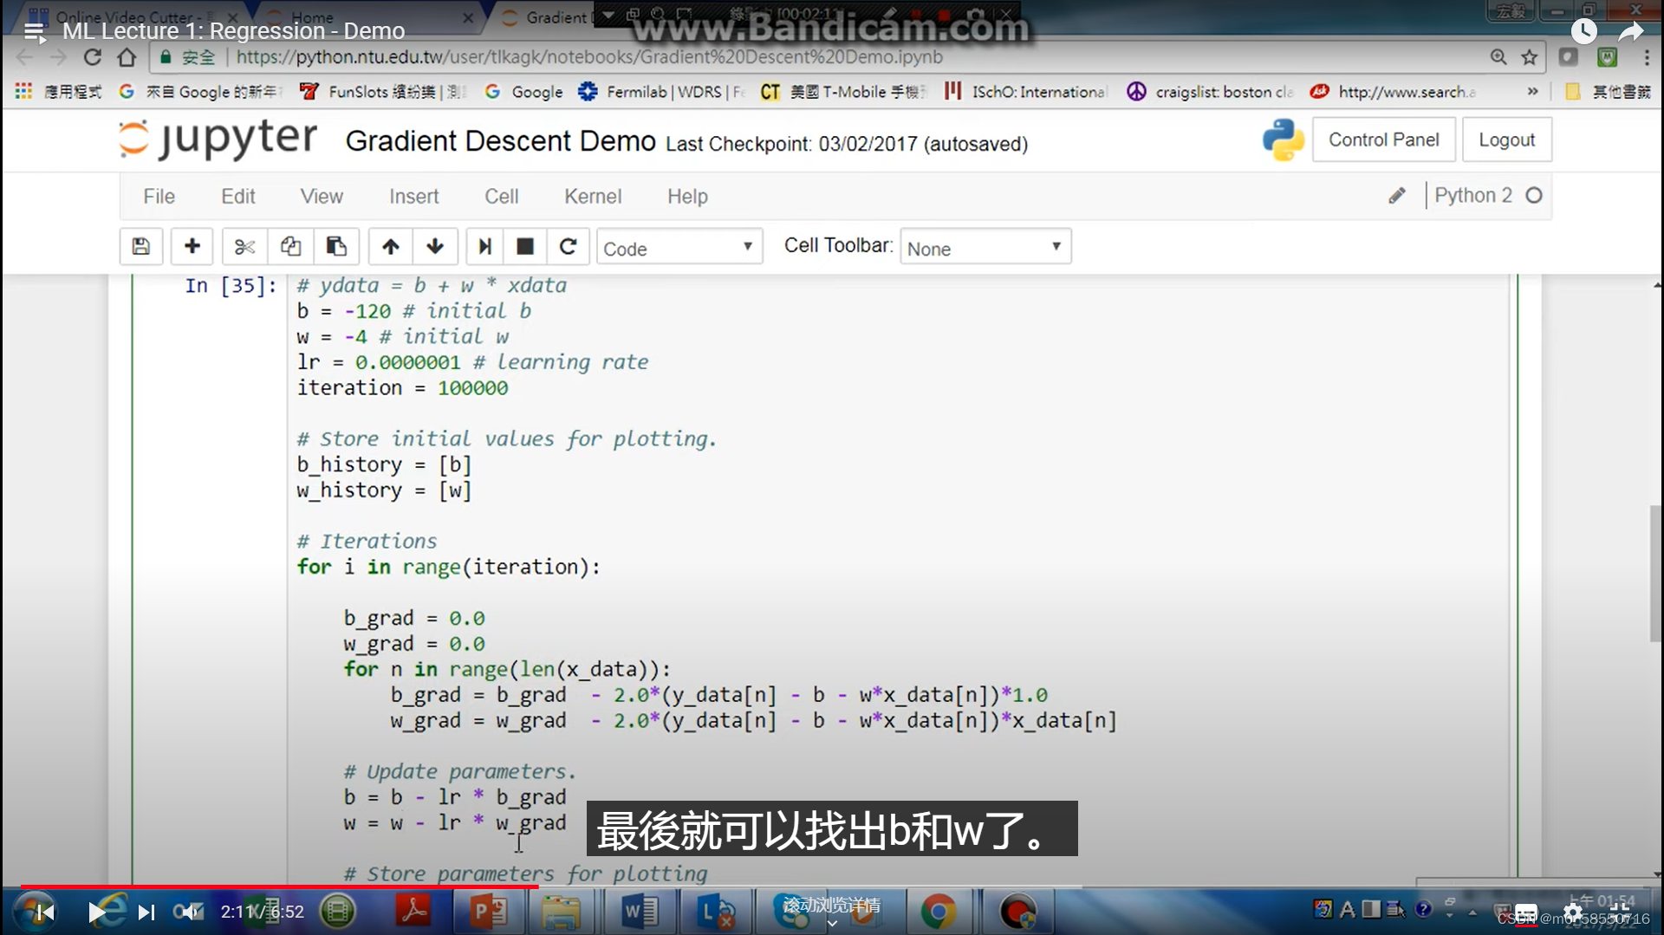This screenshot has width=1664, height=935.
Task: Insert a cell below with the plus icon
Action: [192, 247]
